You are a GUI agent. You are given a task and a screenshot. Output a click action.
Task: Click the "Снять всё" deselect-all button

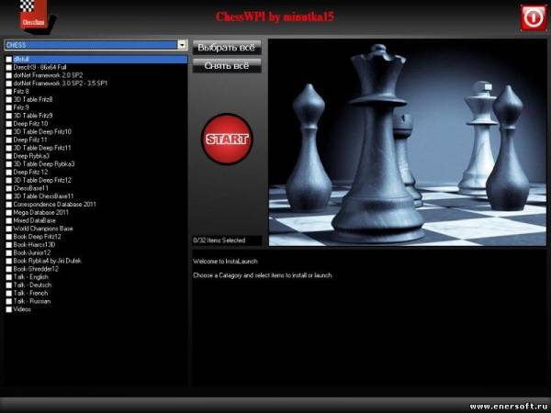tap(227, 66)
